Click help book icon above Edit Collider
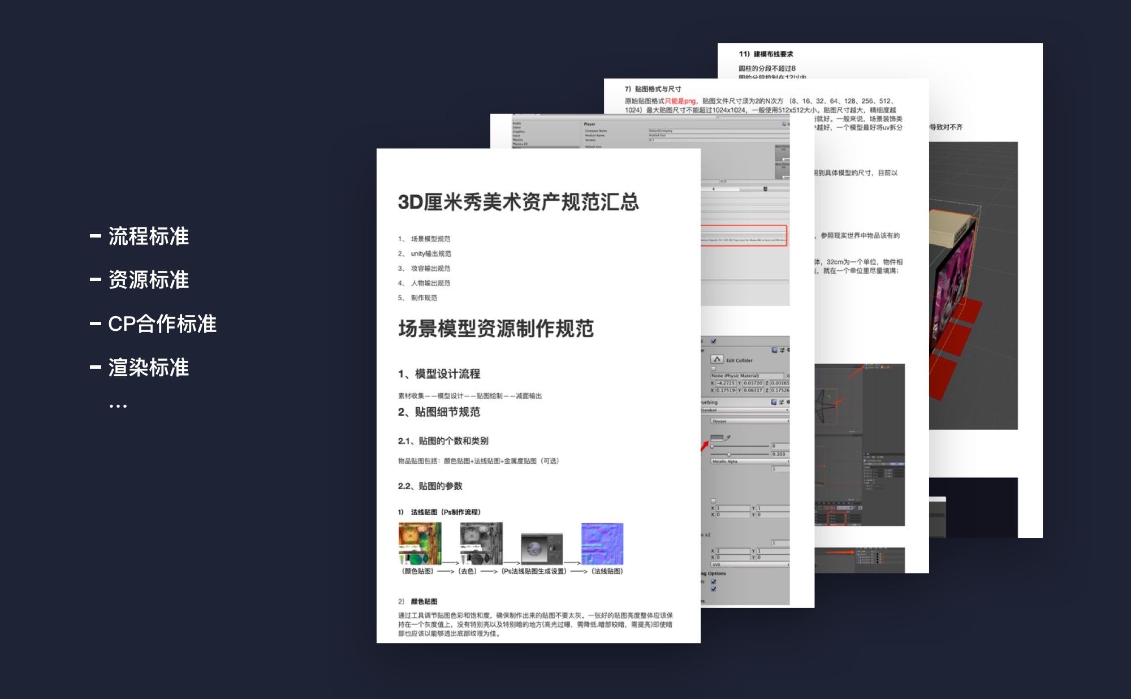Screen dimensions: 1131x699 775,350
